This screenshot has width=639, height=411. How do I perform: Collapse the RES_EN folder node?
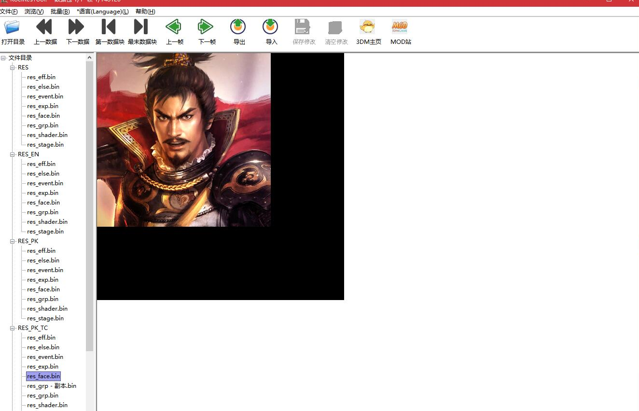click(x=13, y=154)
